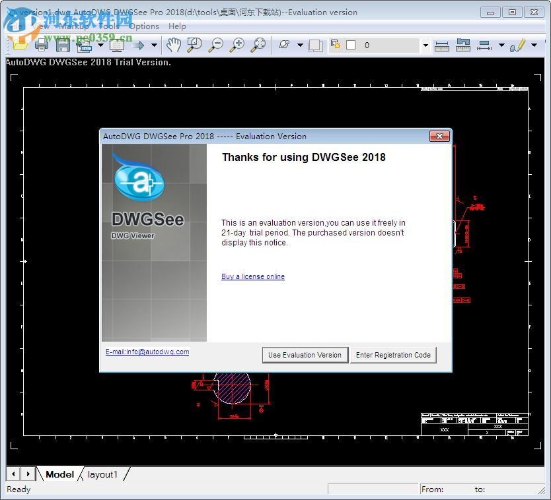Viewport: 551px width, 500px height.
Task: Click the Save floppy disk icon
Action: click(x=63, y=46)
